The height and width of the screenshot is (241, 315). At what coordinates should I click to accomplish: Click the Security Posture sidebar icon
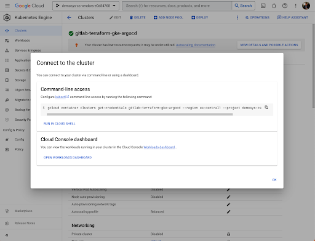point(7,120)
